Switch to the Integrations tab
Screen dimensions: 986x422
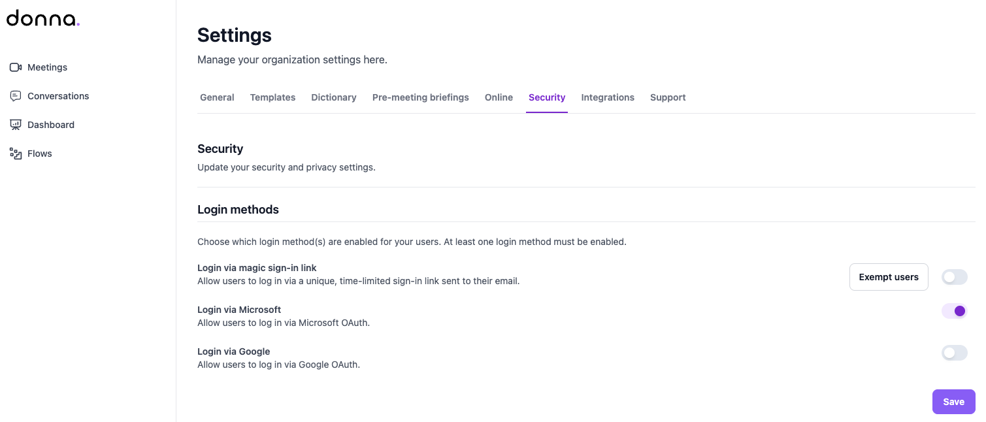608,97
